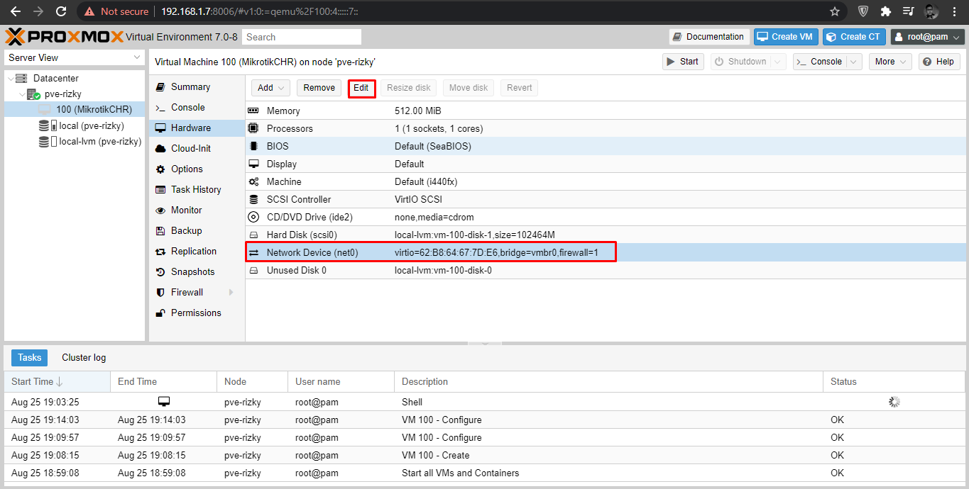Click the Create CT button
The width and height of the screenshot is (969, 489).
(854, 37)
